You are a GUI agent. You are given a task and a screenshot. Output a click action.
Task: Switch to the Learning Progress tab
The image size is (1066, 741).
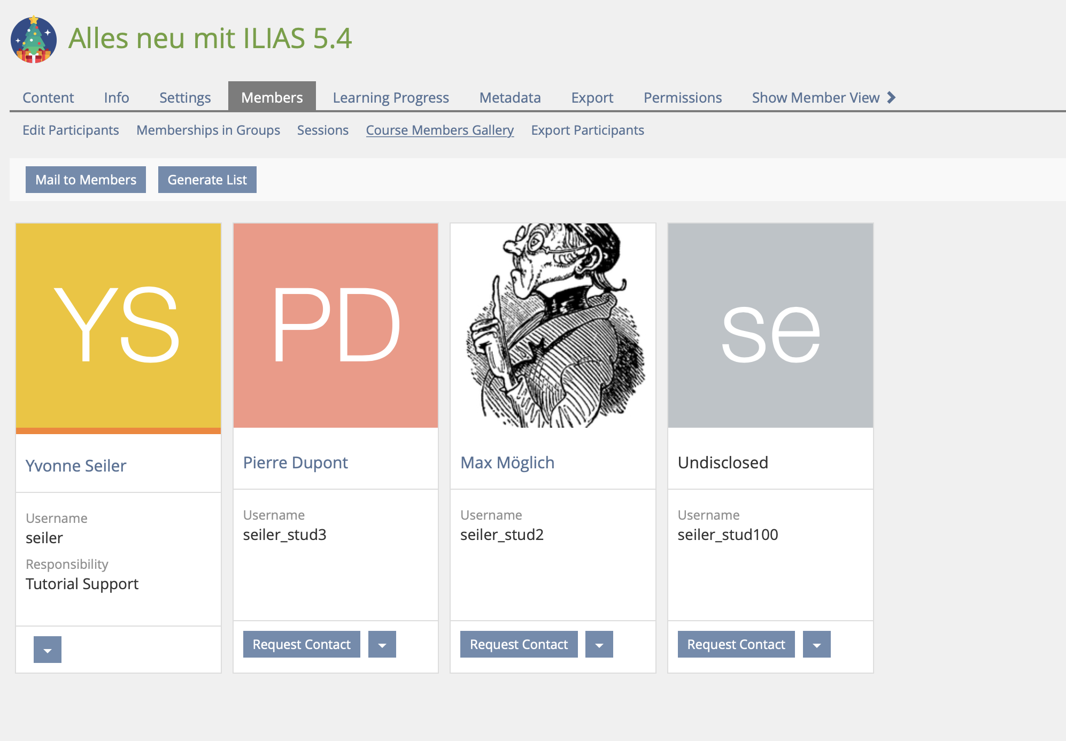pos(391,97)
